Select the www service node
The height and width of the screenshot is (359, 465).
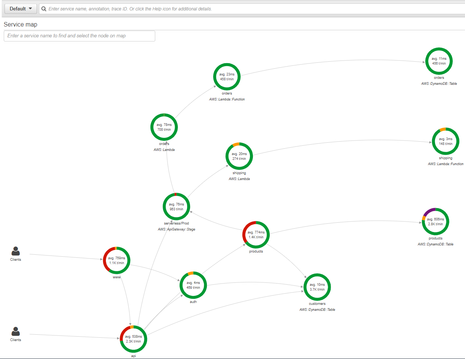(x=117, y=260)
